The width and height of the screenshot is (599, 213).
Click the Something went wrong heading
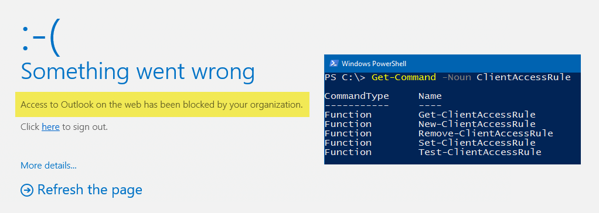click(138, 72)
